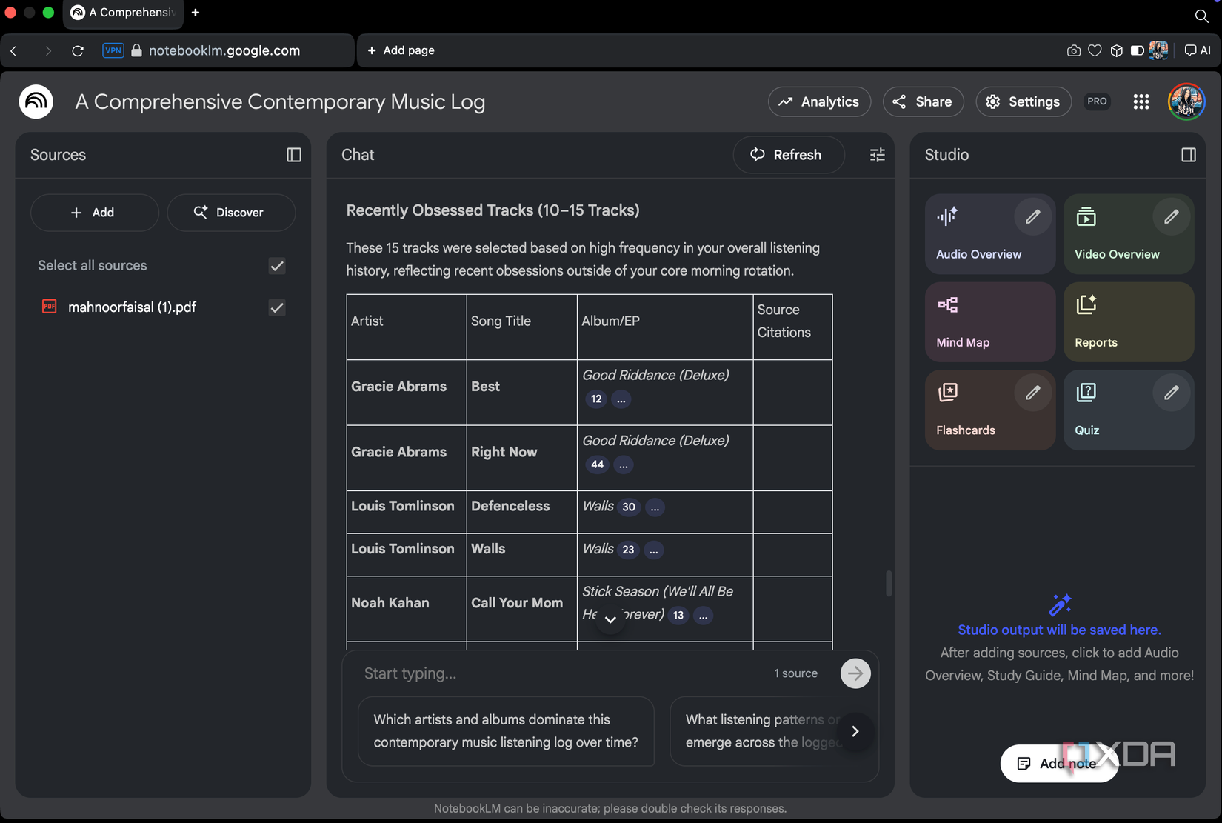Collapse the Studio panel icon
1222x823 pixels.
pyautogui.click(x=1189, y=155)
